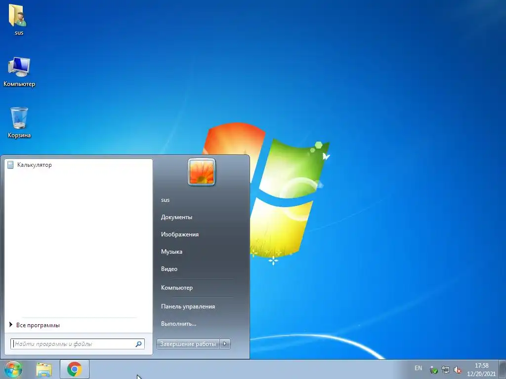The height and width of the screenshot is (379, 506).
Task: Launch Выполнить... dialog
Action: [x=178, y=324]
